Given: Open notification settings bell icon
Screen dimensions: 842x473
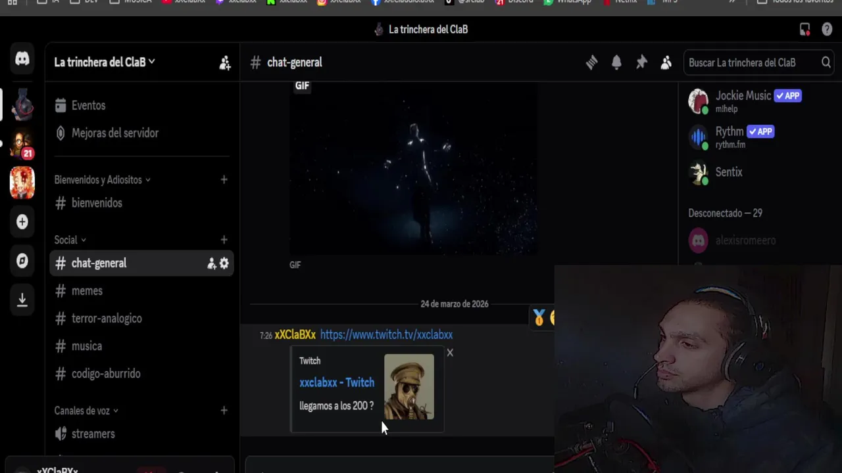Looking at the screenshot, I should tap(616, 62).
